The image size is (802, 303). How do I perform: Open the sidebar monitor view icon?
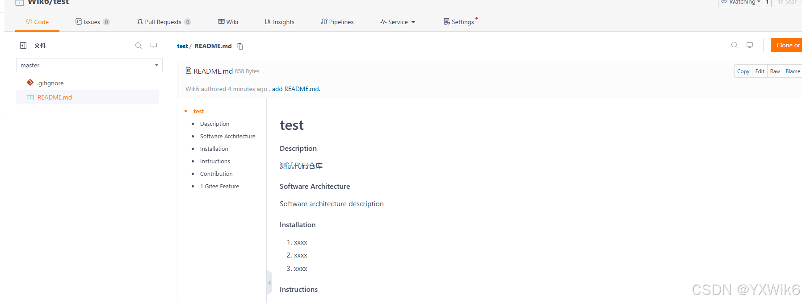154,46
